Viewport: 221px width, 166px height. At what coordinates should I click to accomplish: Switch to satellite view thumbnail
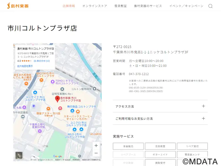click(x=19, y=155)
